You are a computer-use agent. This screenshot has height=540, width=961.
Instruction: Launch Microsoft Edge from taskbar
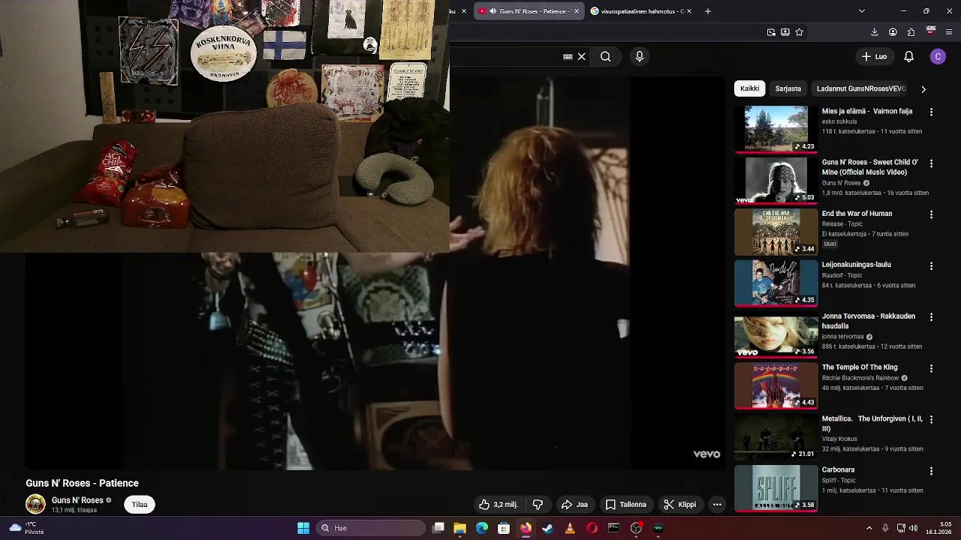point(482,528)
